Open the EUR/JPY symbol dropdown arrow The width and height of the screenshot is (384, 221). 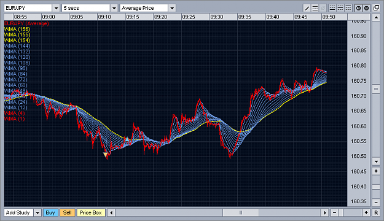(56, 8)
